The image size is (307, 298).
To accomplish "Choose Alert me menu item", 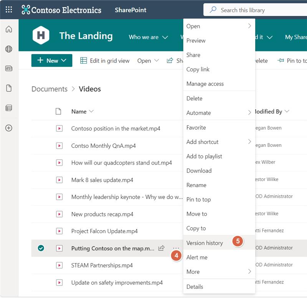I will 219,257.
